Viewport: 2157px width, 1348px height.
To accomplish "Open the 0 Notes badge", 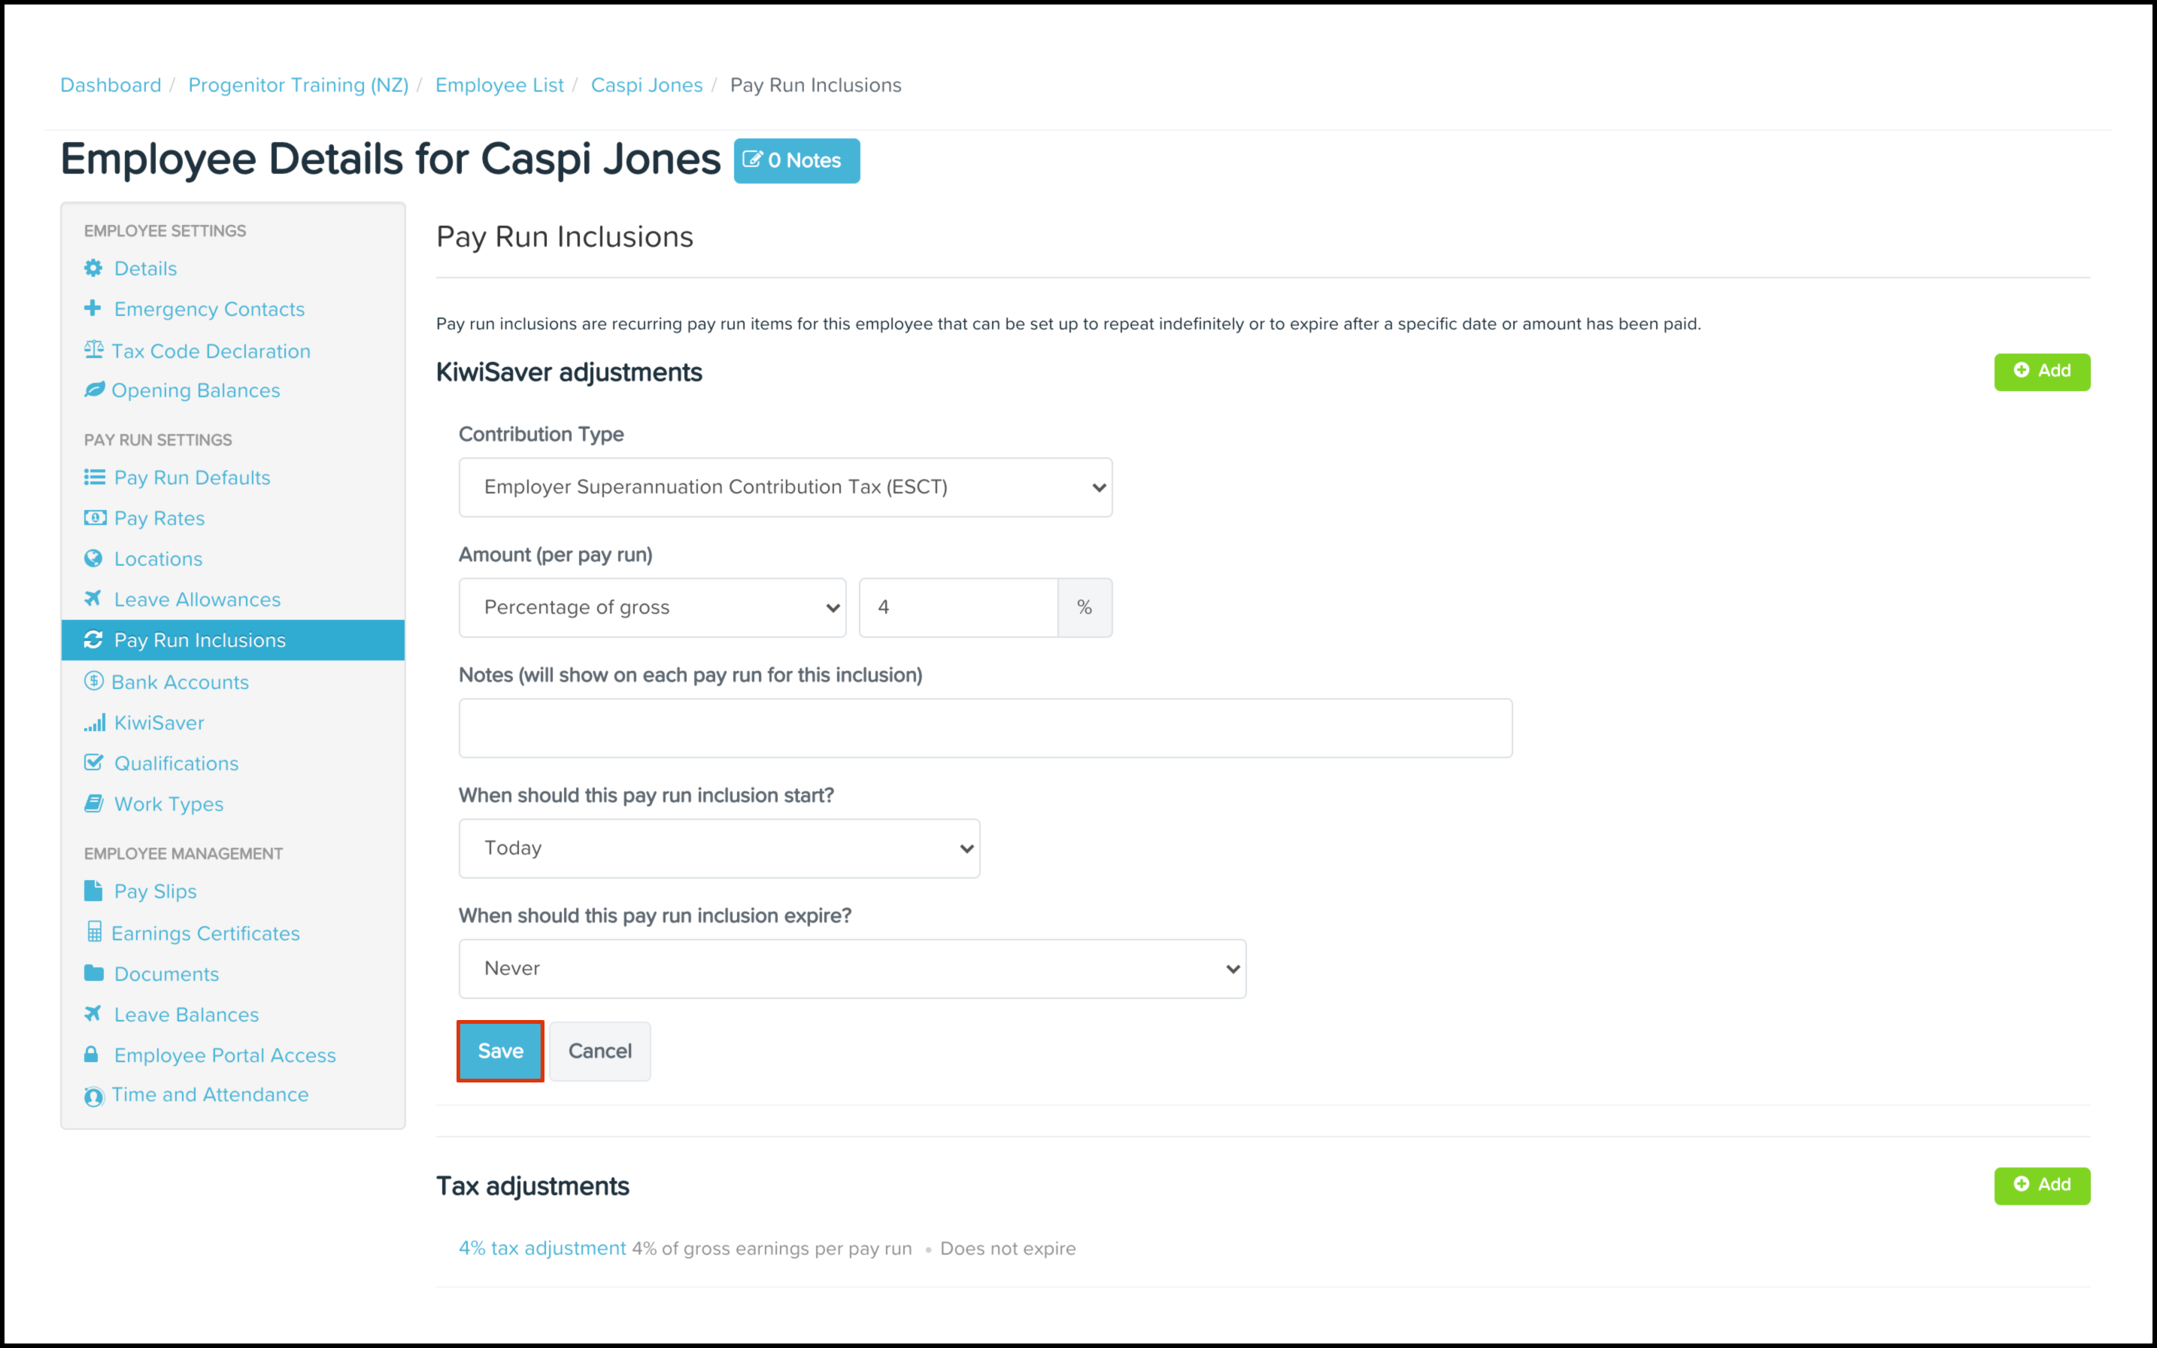I will 796,160.
